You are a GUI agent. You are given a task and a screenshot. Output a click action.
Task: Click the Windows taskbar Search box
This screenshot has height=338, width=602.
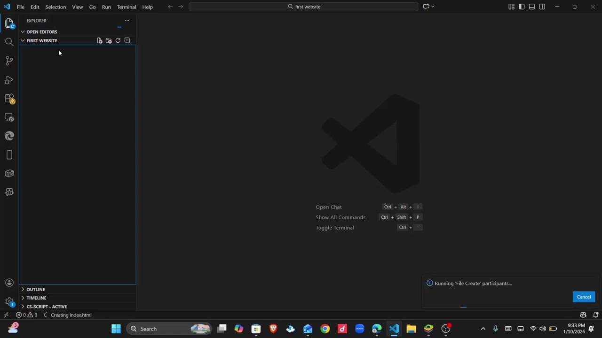click(x=169, y=329)
